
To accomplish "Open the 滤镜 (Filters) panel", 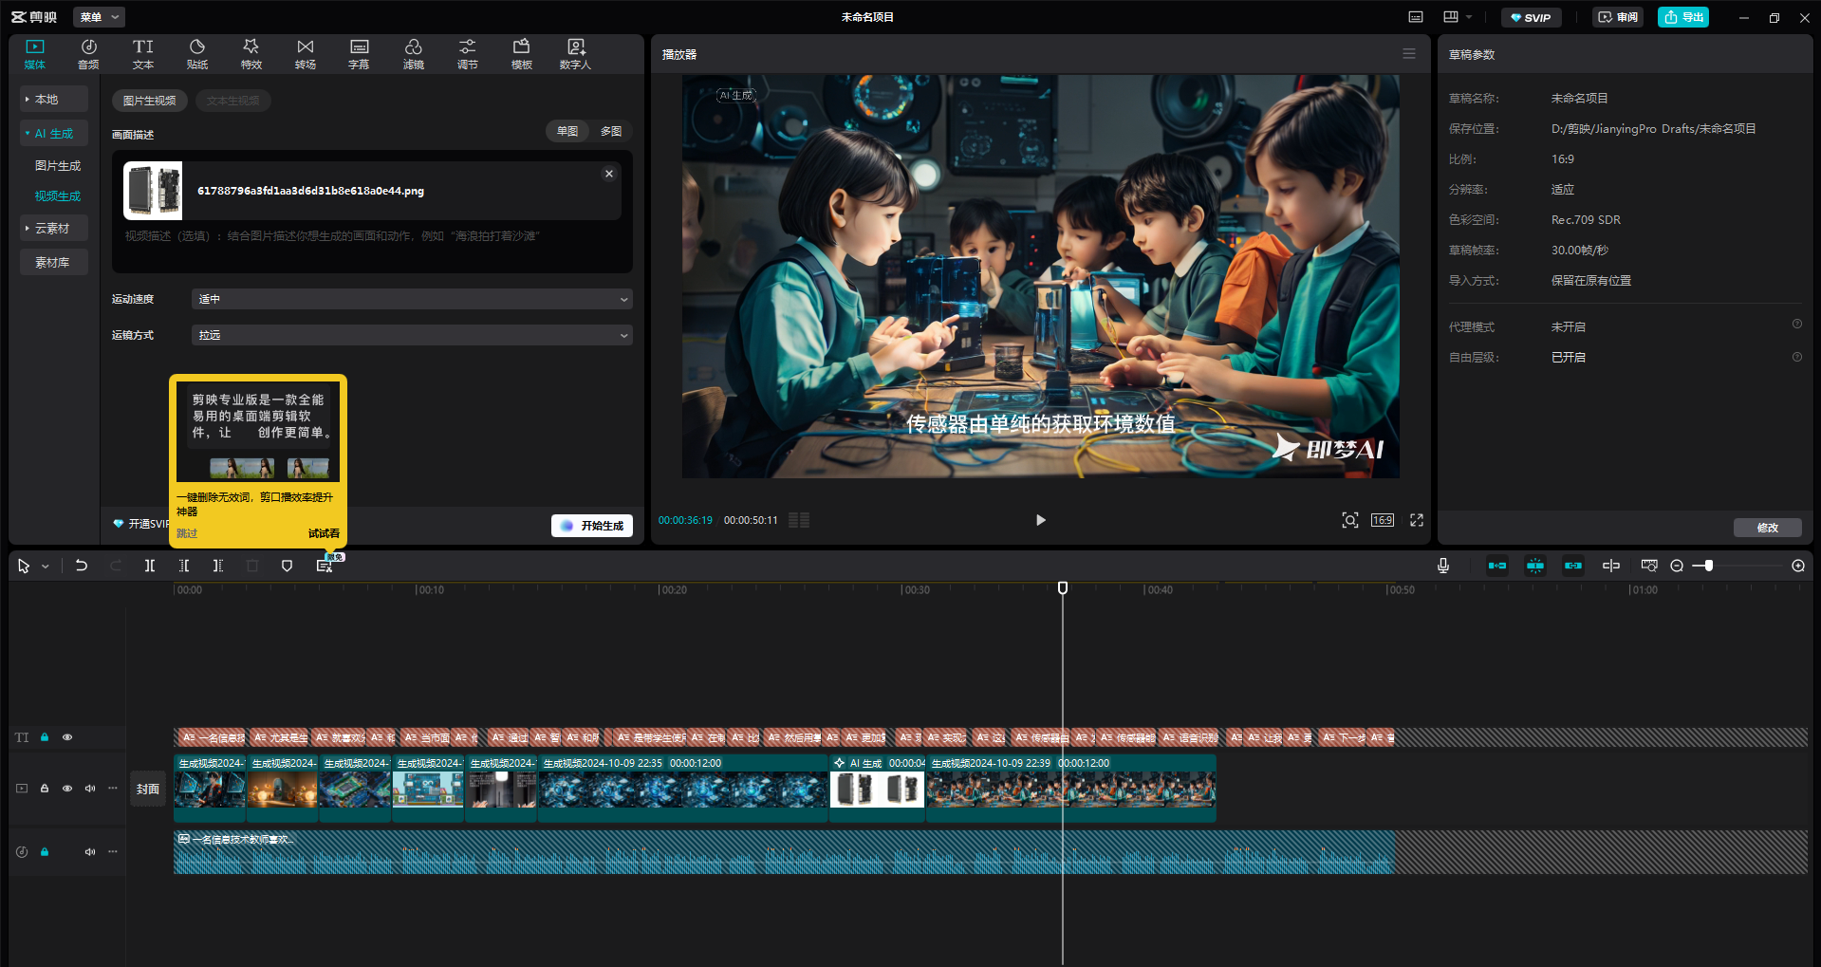I will [x=413, y=54].
